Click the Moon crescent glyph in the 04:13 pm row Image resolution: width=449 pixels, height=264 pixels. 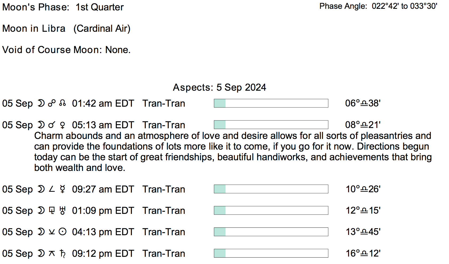point(41,232)
